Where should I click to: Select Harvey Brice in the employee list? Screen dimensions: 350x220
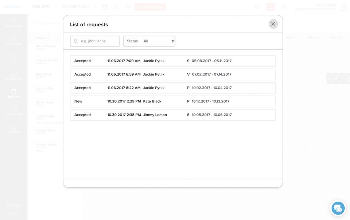[x=46, y=130]
